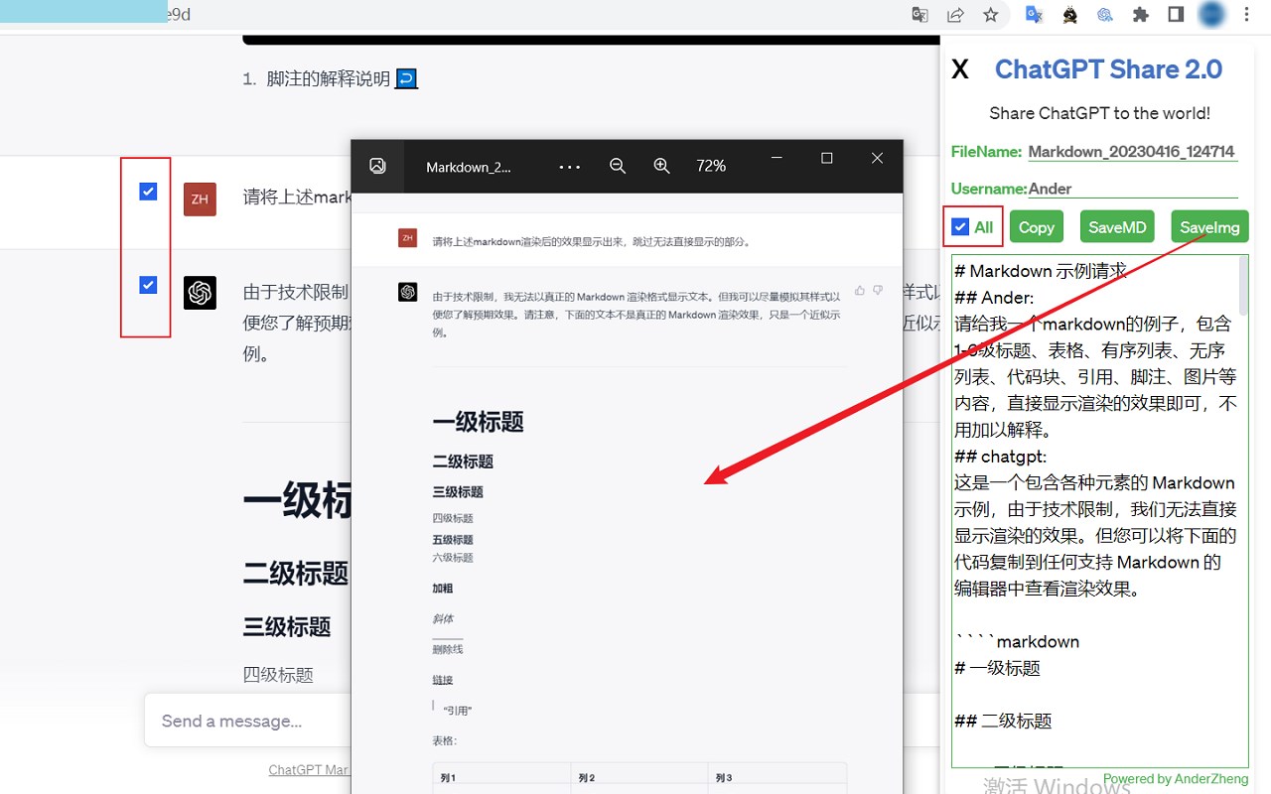Toggle the All checkbox
1271x794 pixels.
[960, 227]
